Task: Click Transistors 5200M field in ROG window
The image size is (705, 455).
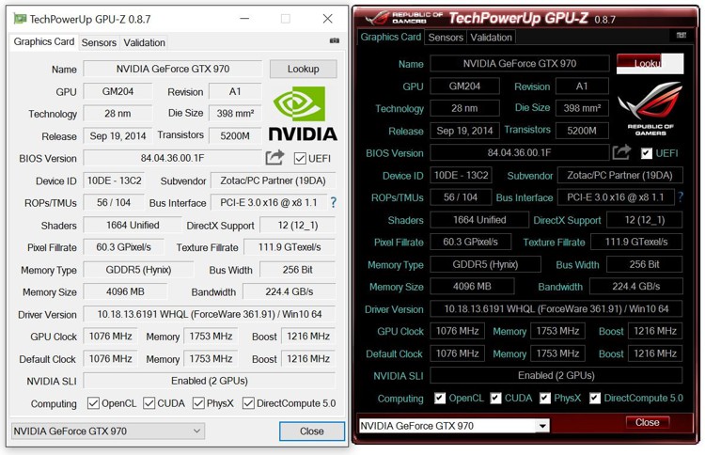Action: pos(582,131)
